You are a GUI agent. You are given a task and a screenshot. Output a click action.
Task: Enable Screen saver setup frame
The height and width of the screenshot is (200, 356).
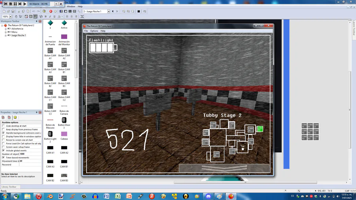pos(3,147)
